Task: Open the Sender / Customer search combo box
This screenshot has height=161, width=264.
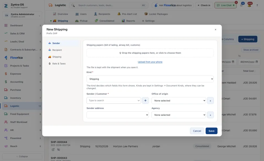Action: [x=114, y=100]
